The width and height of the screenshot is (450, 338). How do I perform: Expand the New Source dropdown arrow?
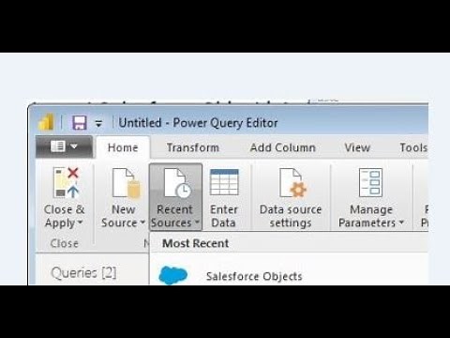click(x=142, y=223)
